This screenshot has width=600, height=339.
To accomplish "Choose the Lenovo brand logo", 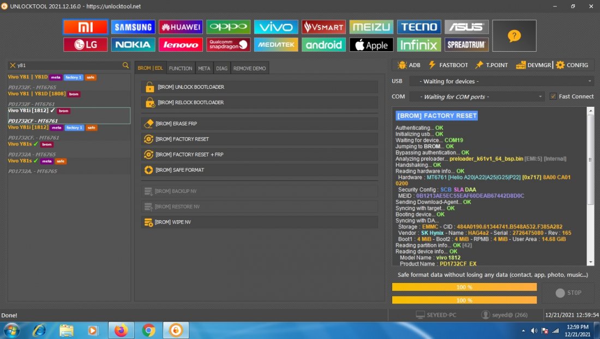I will point(181,45).
